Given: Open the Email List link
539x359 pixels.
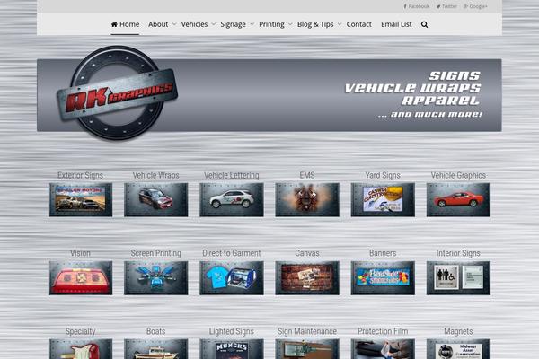Looking at the screenshot, I should [x=396, y=24].
